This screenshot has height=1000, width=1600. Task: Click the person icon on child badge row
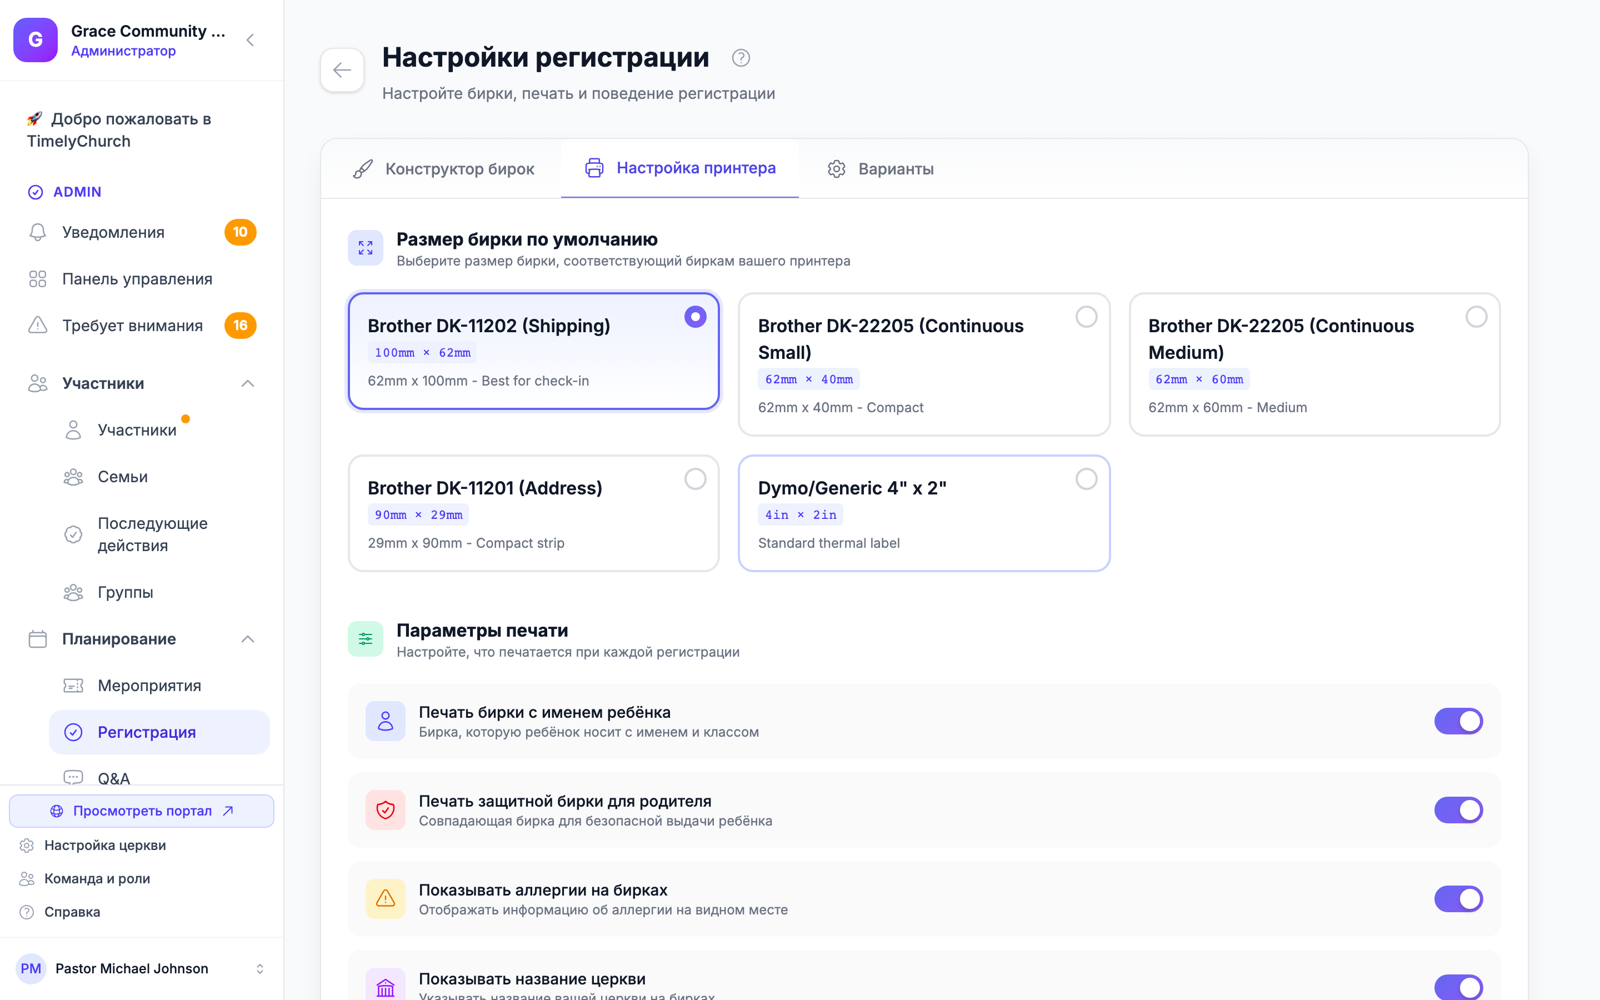coord(386,721)
